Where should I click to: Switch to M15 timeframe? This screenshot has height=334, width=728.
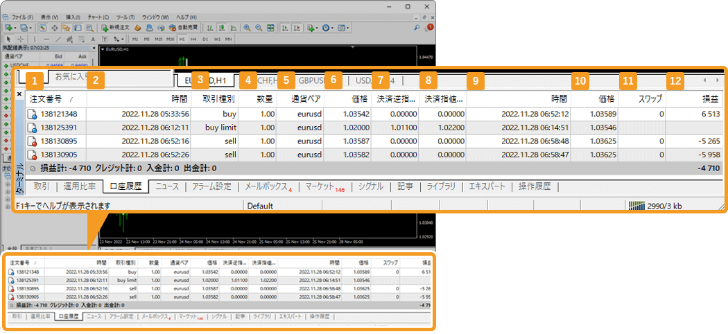click(158, 39)
